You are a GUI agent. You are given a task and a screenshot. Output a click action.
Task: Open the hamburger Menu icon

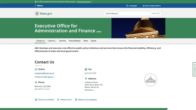[35, 6]
